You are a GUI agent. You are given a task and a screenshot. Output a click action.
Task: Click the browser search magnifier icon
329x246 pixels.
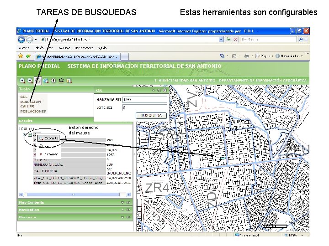301,39
